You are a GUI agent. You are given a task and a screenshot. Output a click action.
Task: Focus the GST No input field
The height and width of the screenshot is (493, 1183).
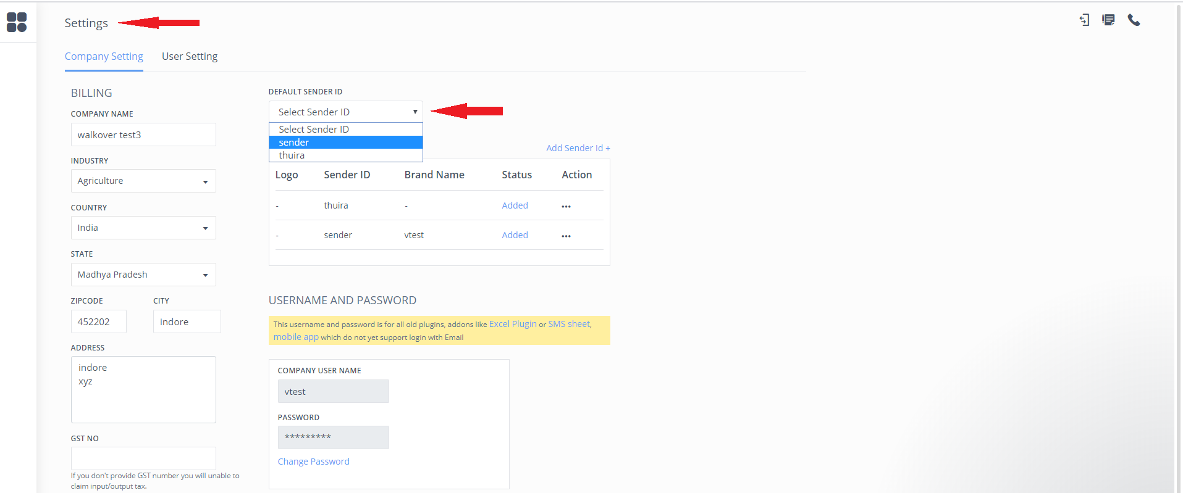point(143,458)
